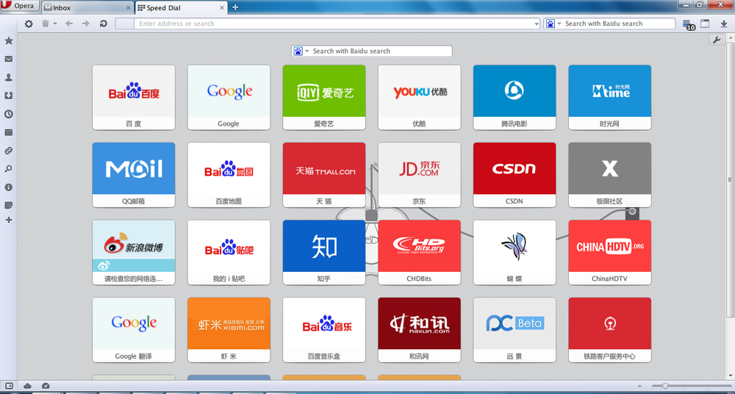Open the toolbar search engine dropdown
Image resolution: width=735 pixels, height=394 pixels.
pyautogui.click(x=553, y=24)
